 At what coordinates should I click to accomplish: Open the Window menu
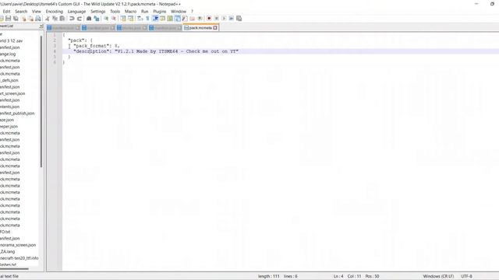pyautogui.click(x=179, y=12)
